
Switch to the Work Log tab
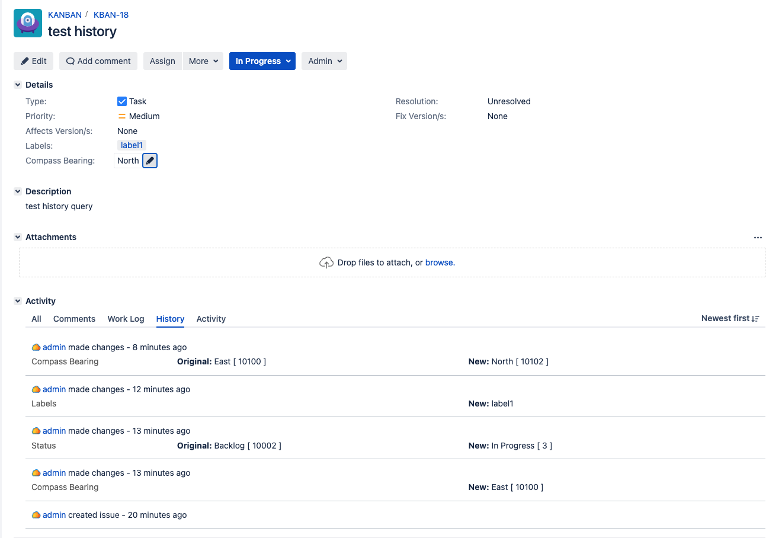(x=126, y=319)
